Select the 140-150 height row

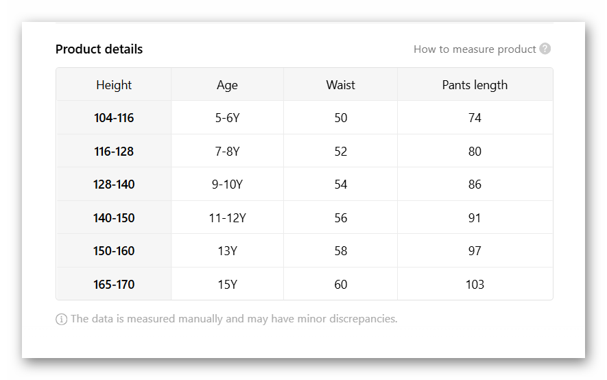(114, 218)
